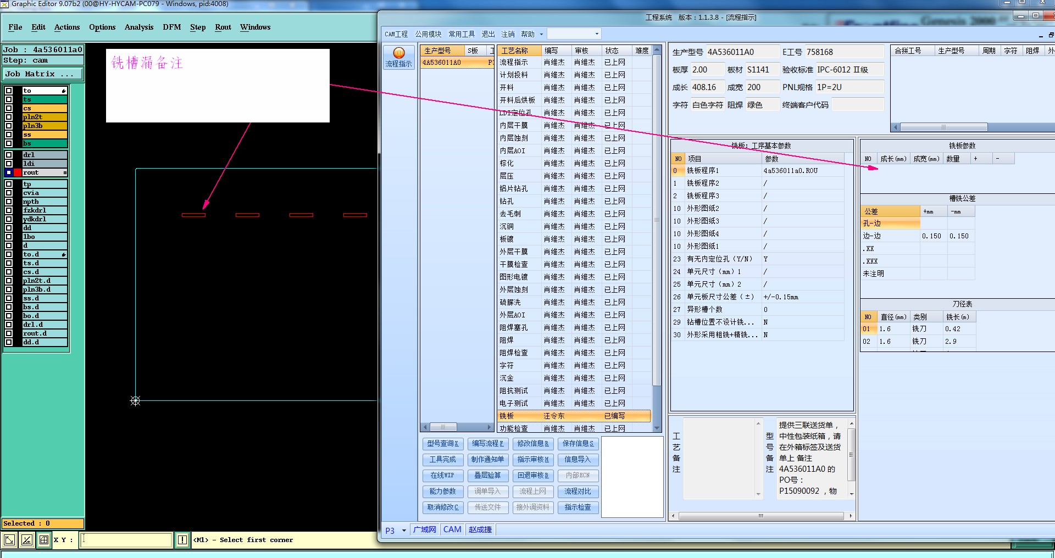Open the 公用模块 menu

[x=429, y=34]
